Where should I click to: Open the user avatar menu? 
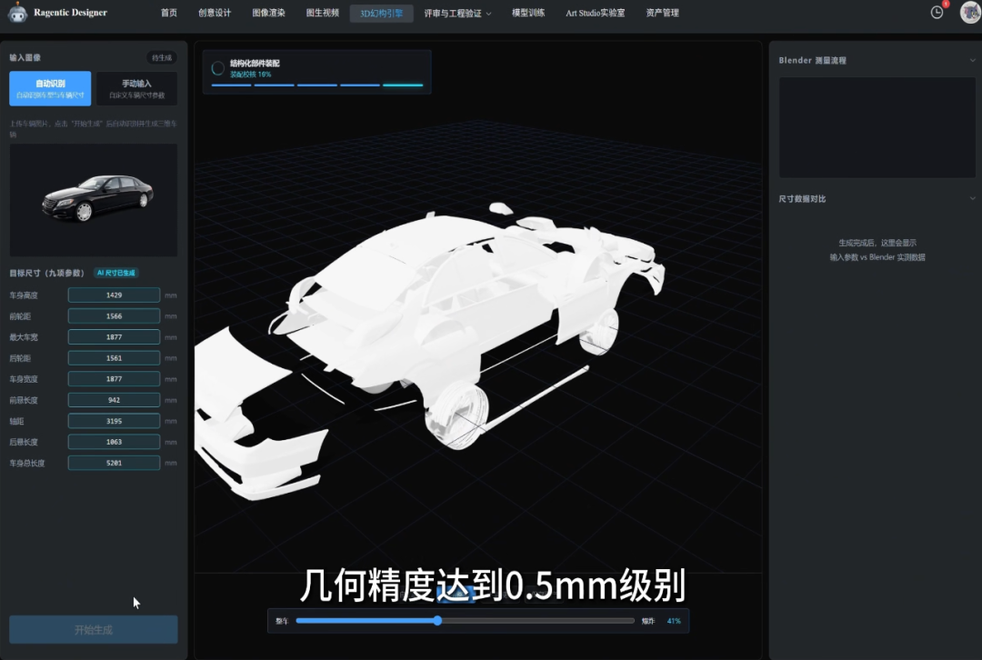970,13
